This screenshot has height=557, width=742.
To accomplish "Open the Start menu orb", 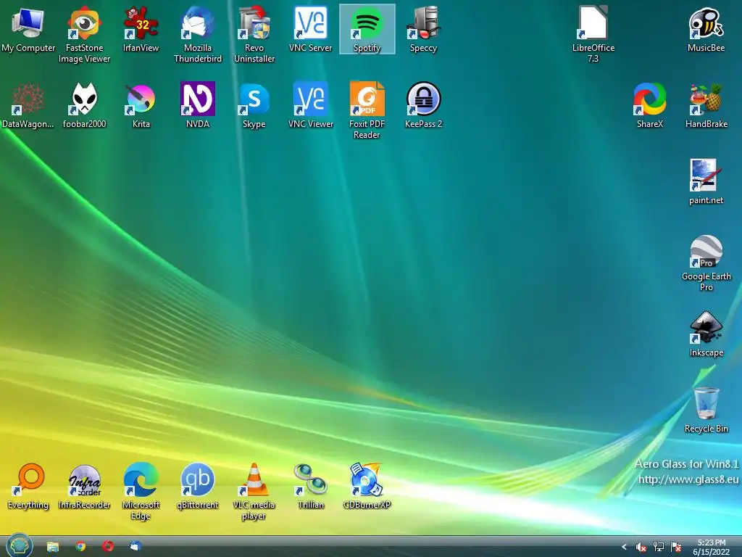I will tap(19, 545).
